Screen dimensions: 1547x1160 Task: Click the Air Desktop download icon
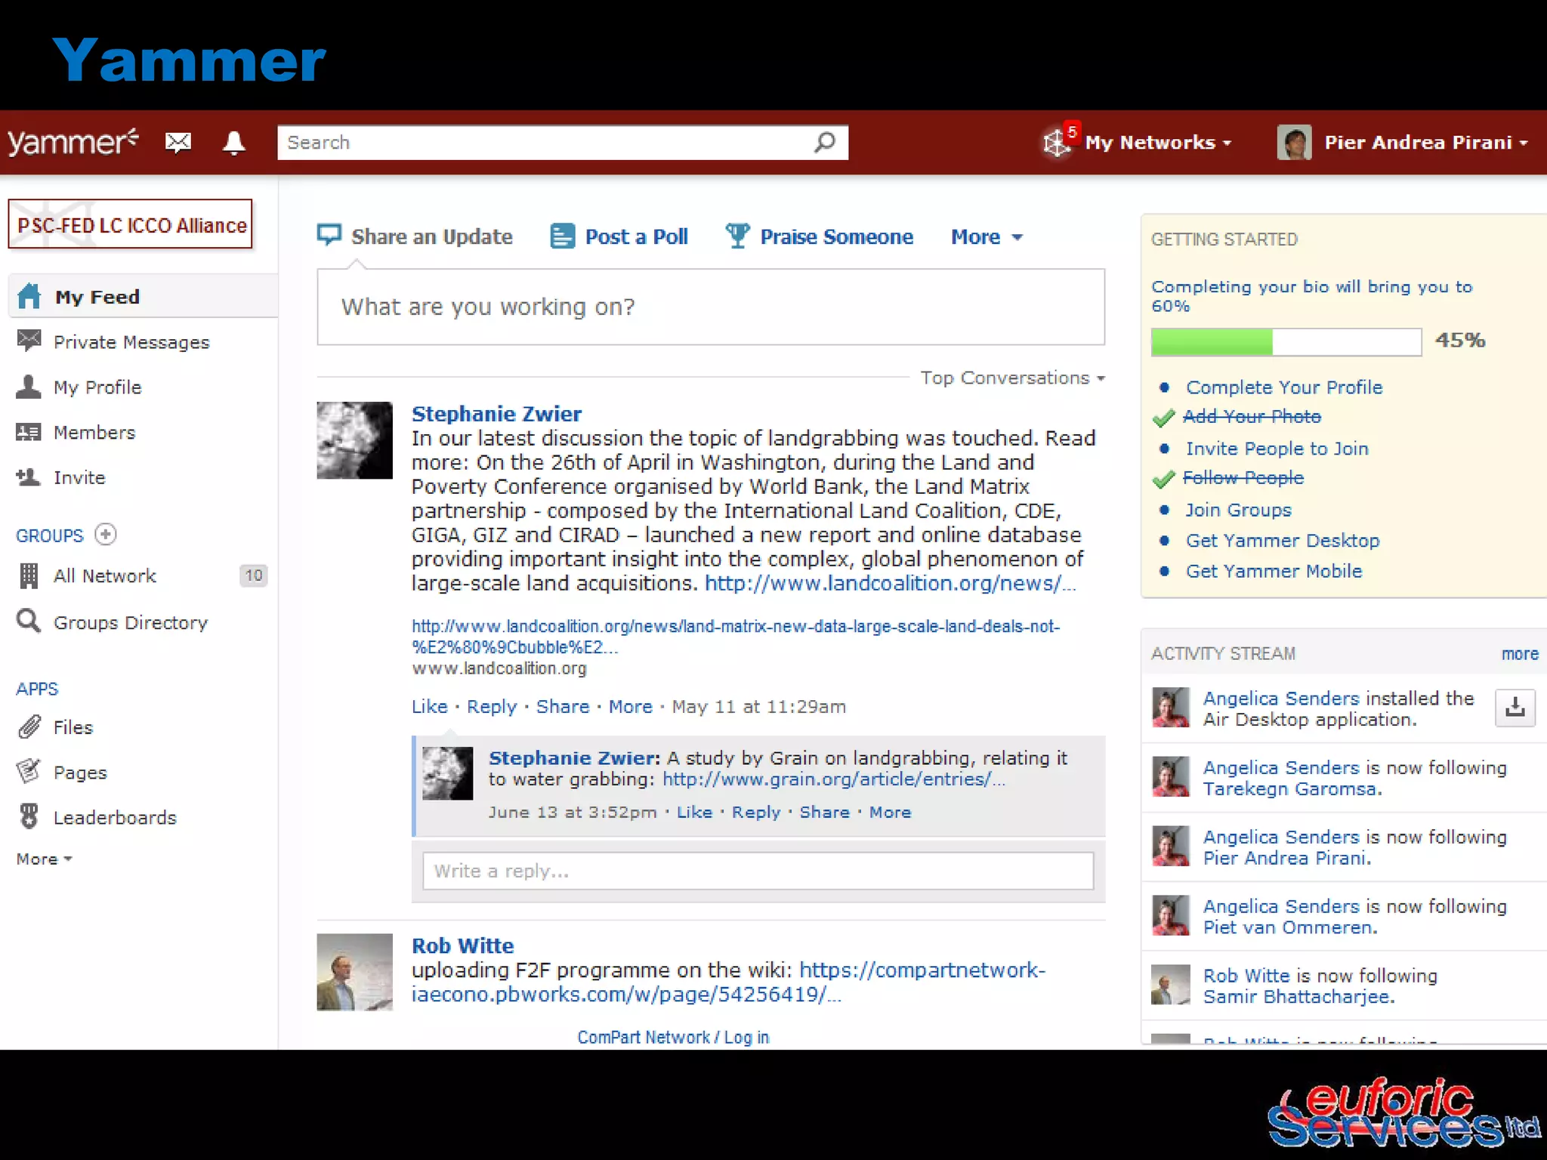[1515, 708]
